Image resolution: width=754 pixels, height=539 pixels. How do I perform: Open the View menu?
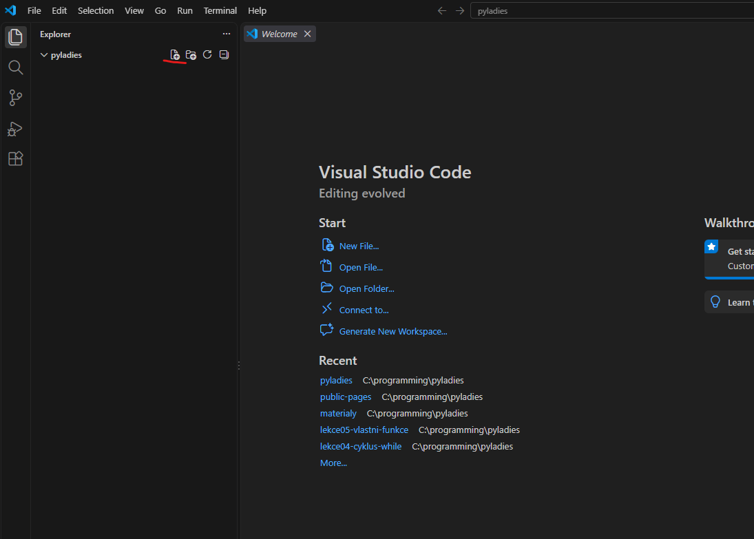pos(134,10)
